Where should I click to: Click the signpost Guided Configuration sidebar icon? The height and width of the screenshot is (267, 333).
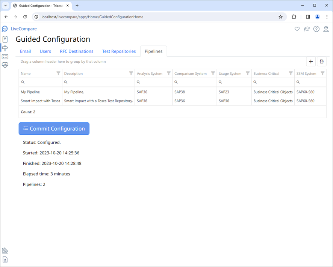coord(5,48)
